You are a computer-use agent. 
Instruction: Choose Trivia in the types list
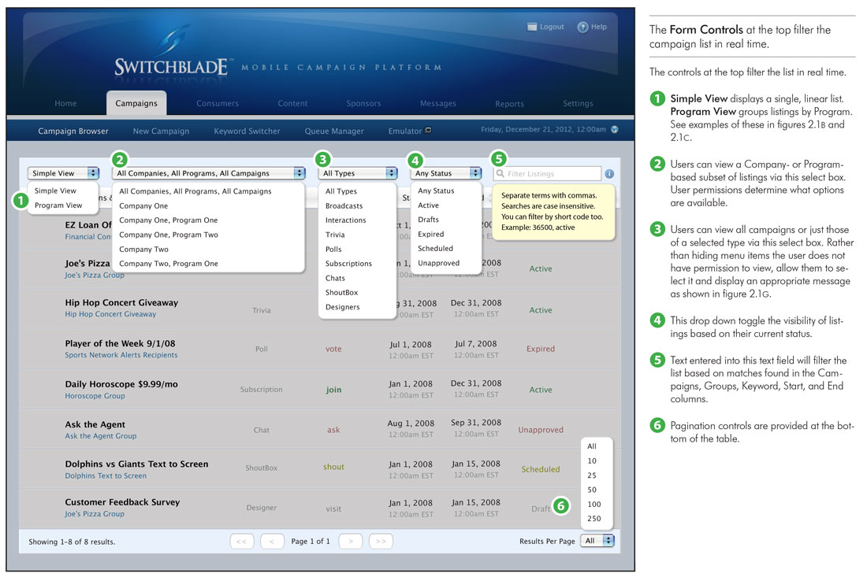(x=335, y=235)
